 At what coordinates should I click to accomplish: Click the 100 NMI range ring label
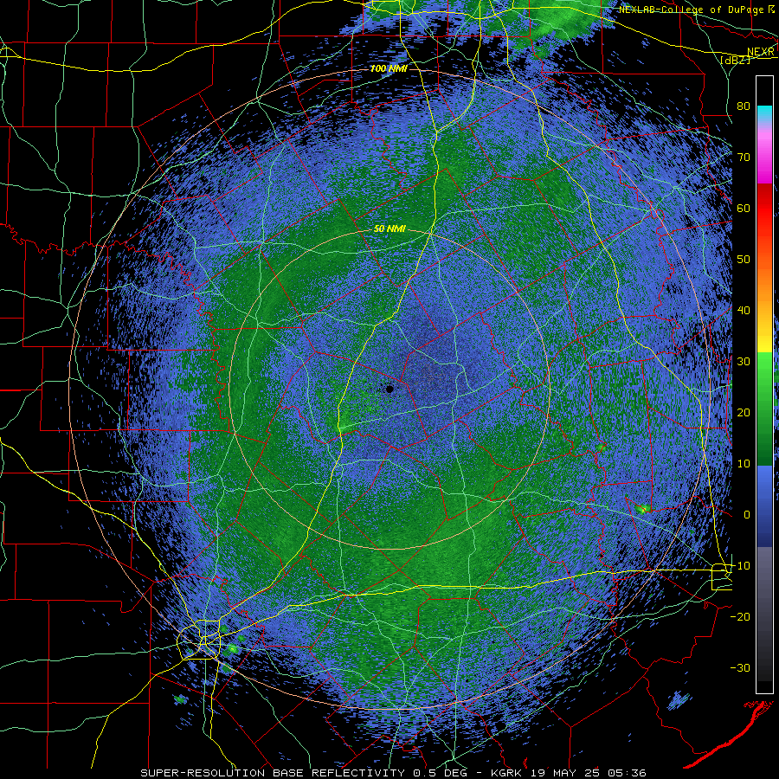(x=389, y=68)
